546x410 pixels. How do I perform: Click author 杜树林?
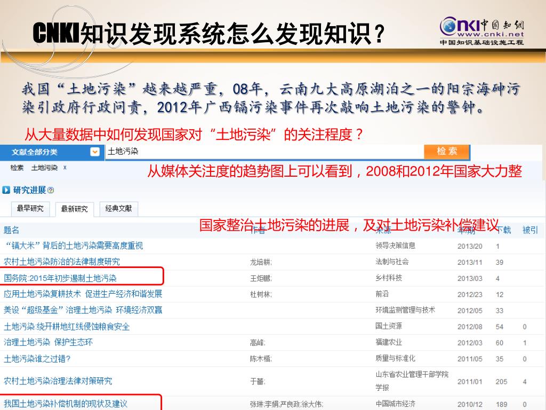click(x=261, y=294)
